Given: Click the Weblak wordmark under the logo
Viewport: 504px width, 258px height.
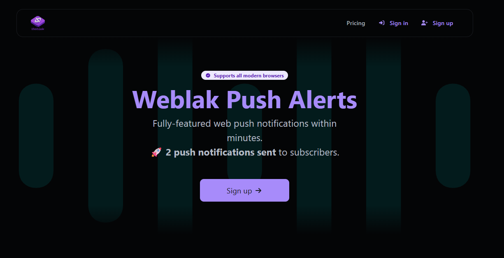Looking at the screenshot, I should coord(38,29).
